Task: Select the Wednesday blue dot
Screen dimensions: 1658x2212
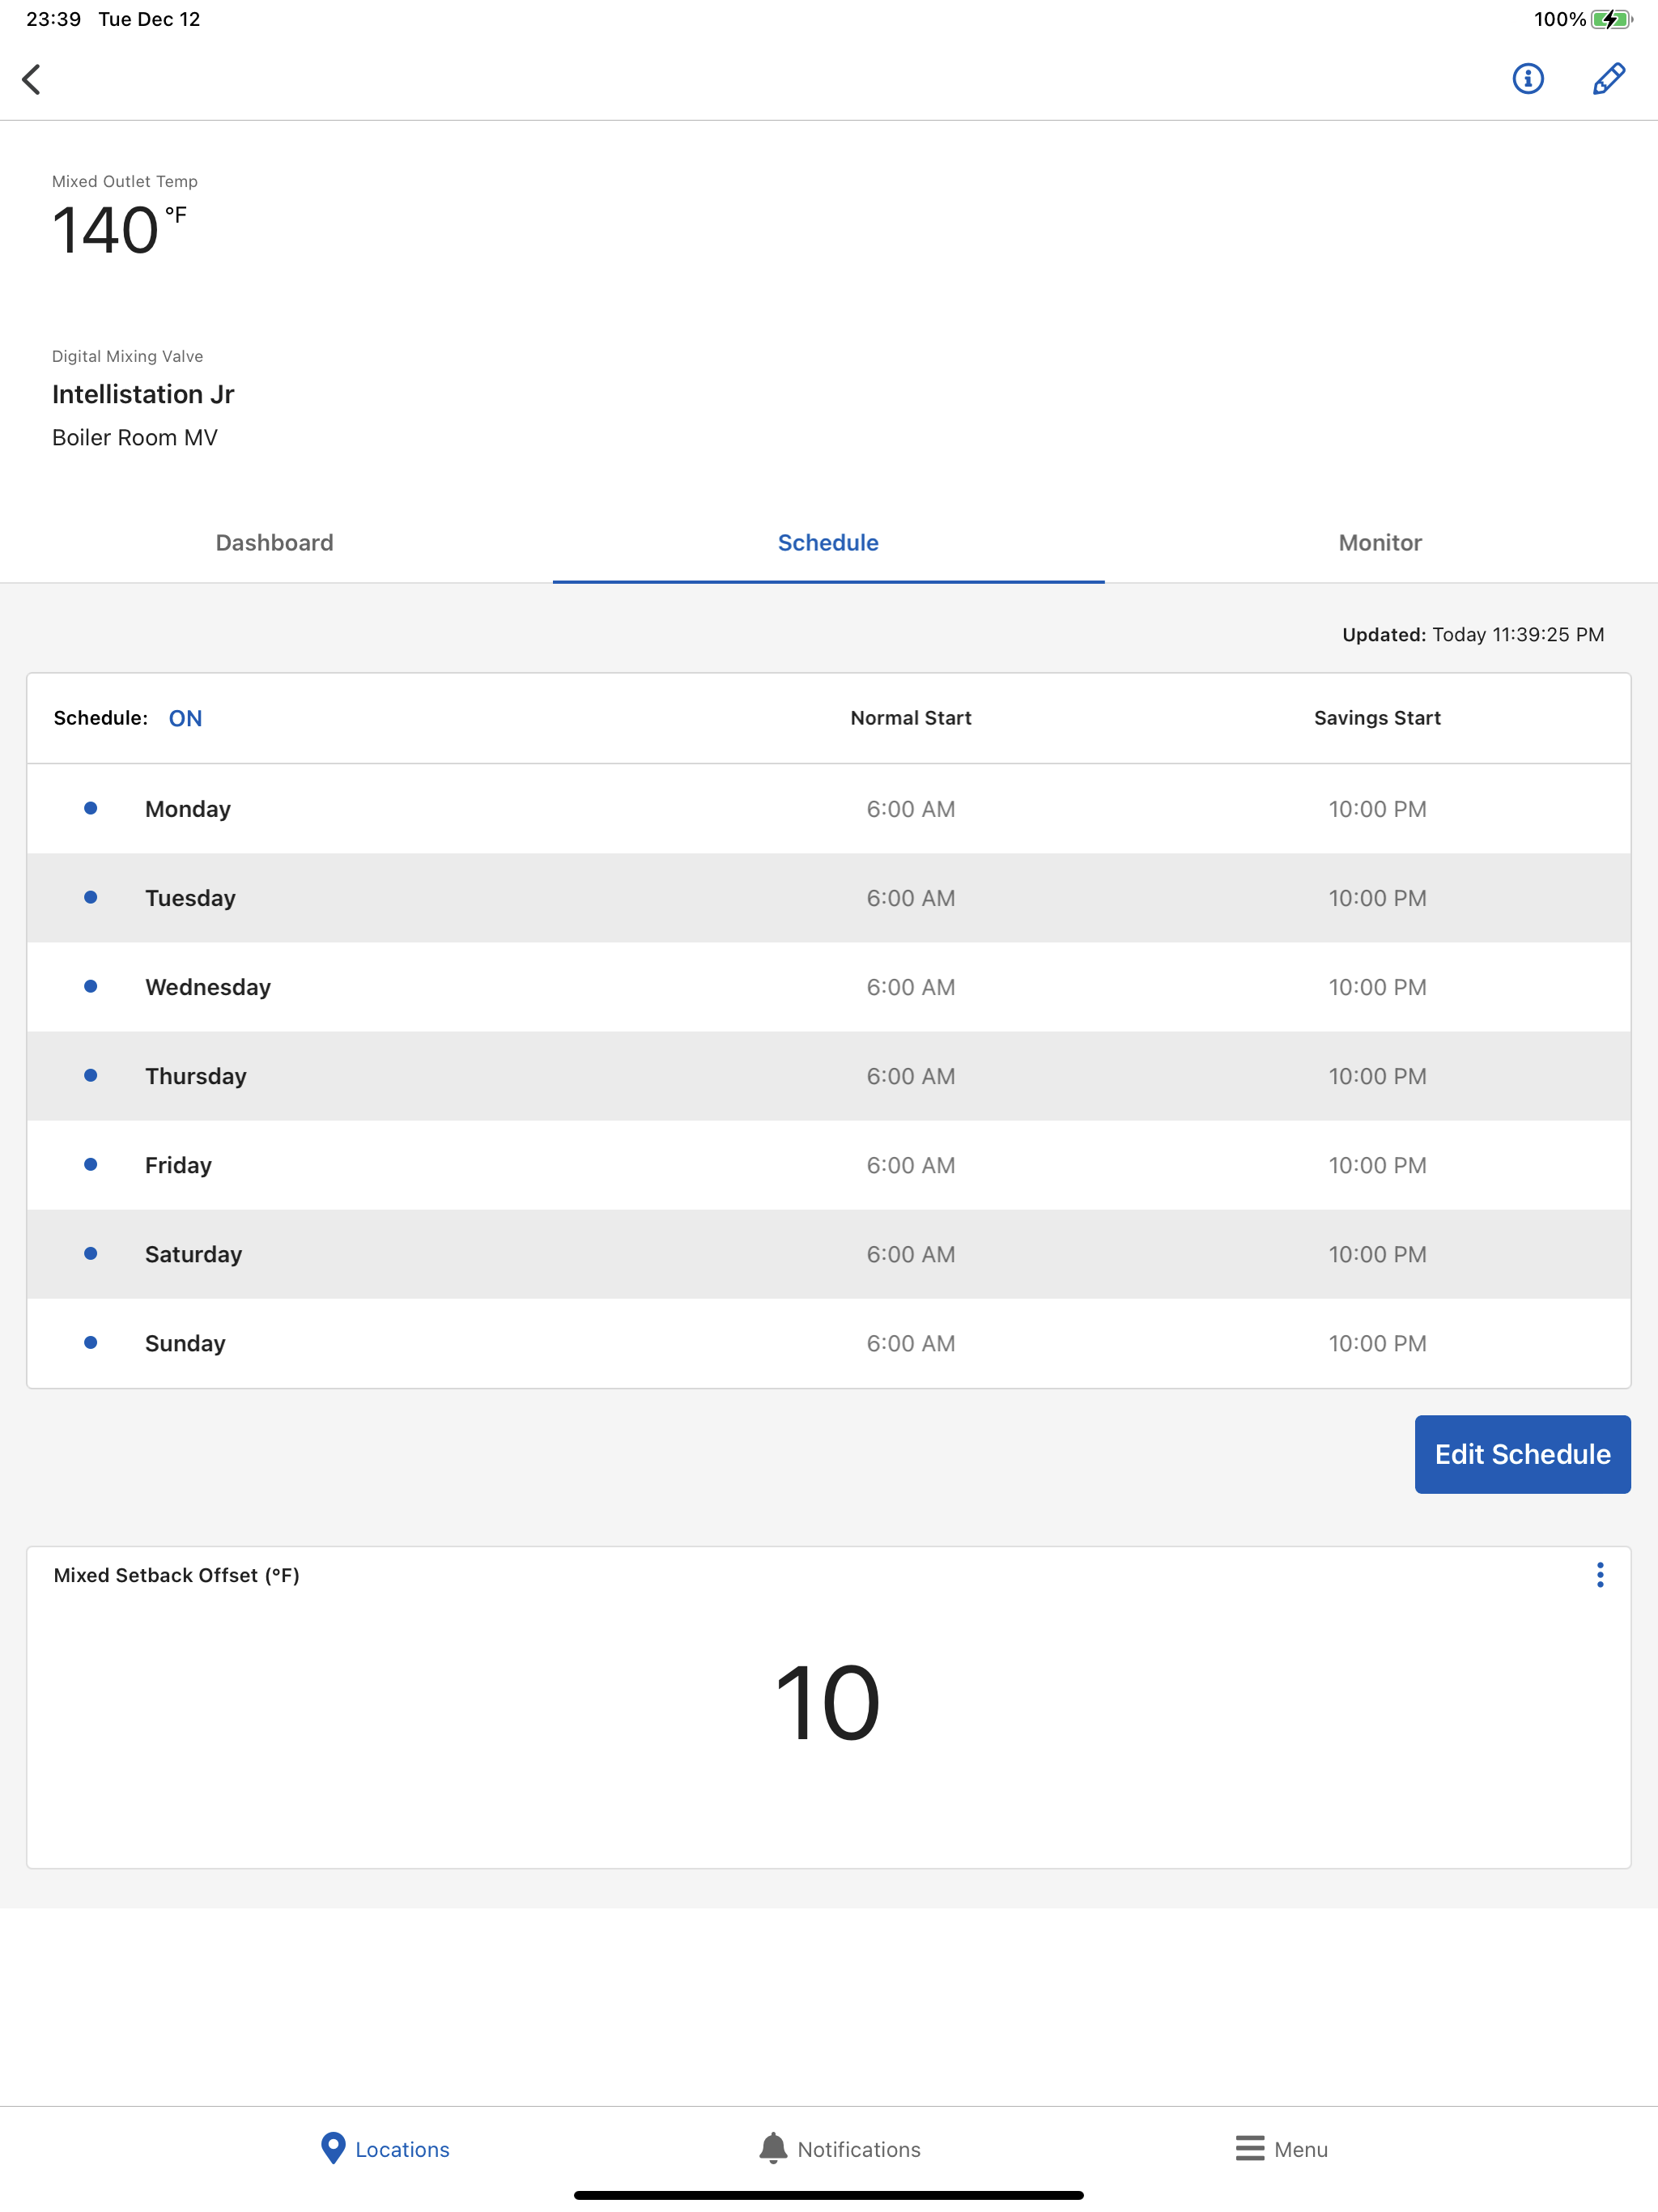Action: tap(90, 986)
